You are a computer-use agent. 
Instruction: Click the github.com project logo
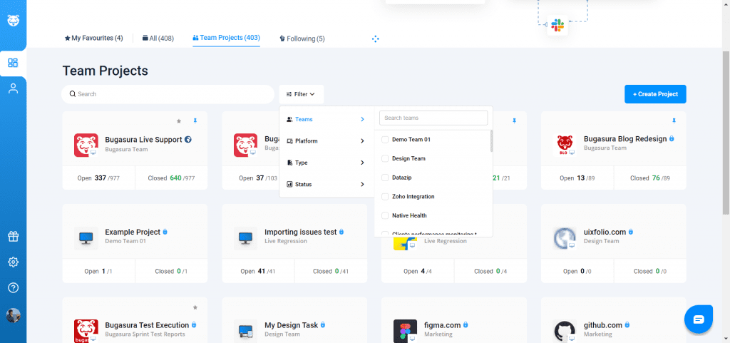(x=565, y=331)
